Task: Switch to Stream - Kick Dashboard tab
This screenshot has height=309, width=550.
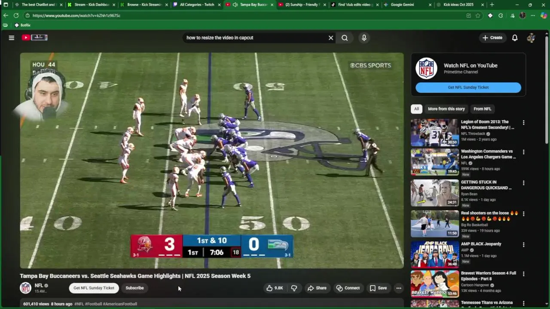Action: 92,5
